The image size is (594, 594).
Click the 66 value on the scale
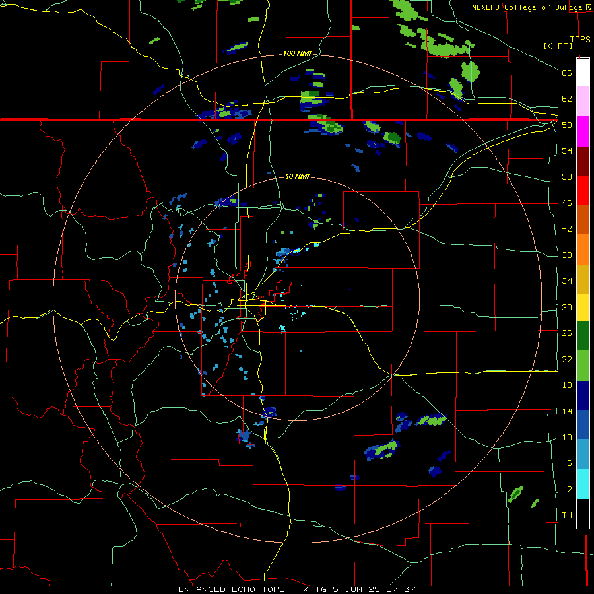[x=567, y=73]
